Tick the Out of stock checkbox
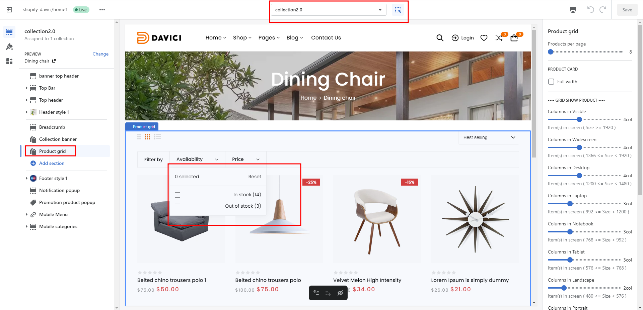The image size is (643, 310). point(177,206)
